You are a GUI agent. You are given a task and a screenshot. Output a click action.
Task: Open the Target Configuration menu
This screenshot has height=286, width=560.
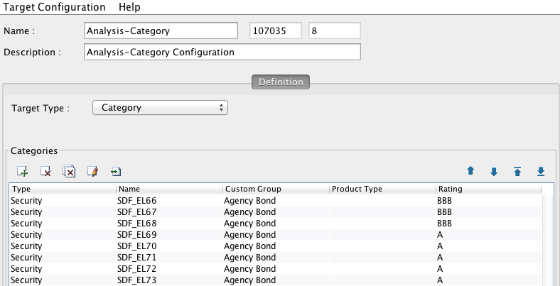click(54, 7)
